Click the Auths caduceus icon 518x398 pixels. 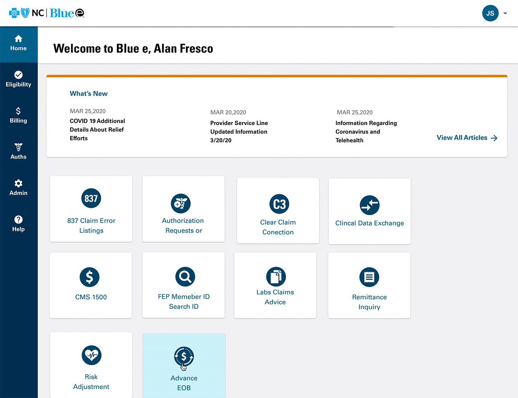pos(18,147)
